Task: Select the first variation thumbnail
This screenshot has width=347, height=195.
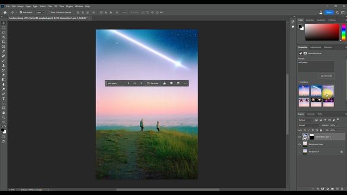Action: (x=304, y=90)
